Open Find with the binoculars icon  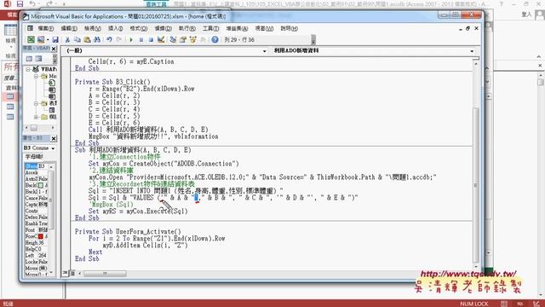point(97,40)
